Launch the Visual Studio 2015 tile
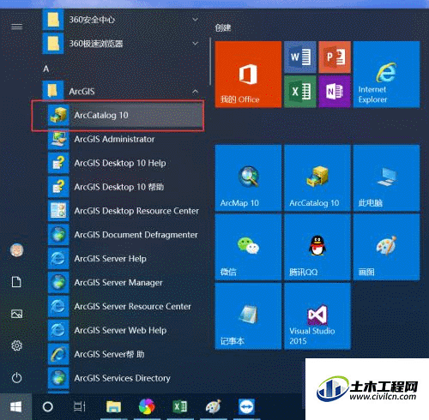The image size is (429, 420). pyautogui.click(x=317, y=316)
